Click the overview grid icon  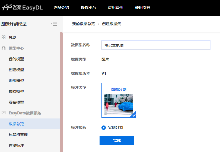point(4,37)
